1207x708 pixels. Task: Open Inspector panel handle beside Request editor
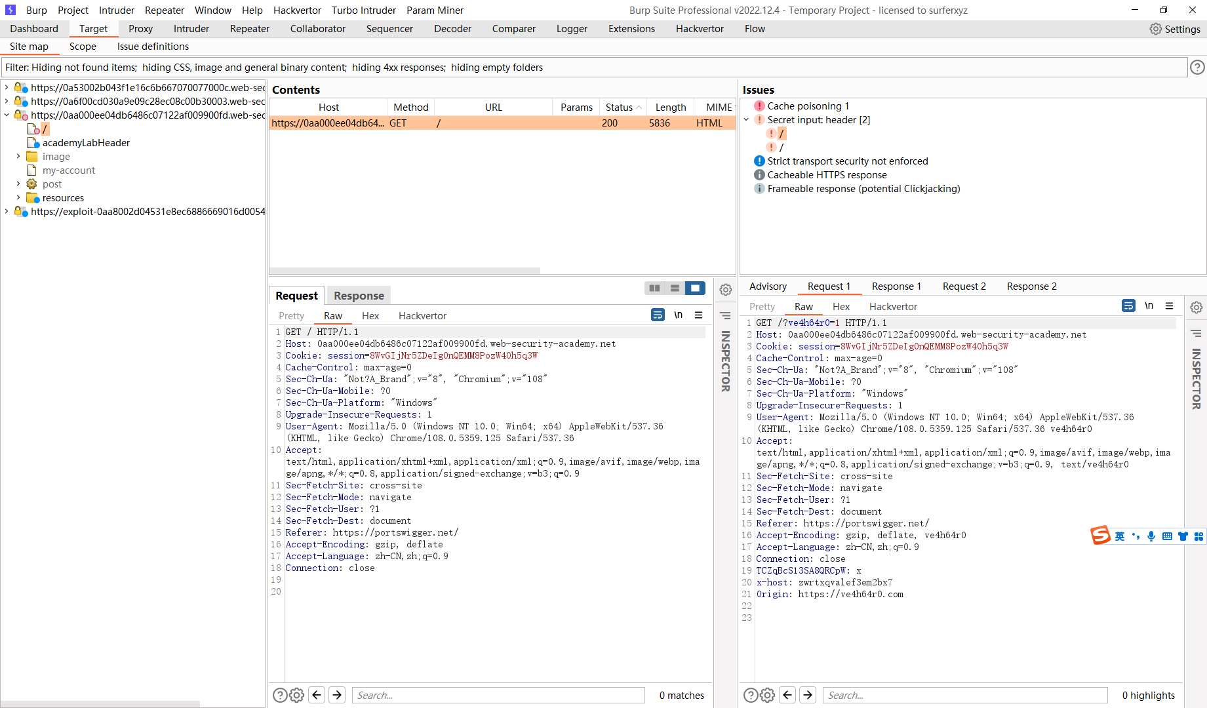pos(726,361)
